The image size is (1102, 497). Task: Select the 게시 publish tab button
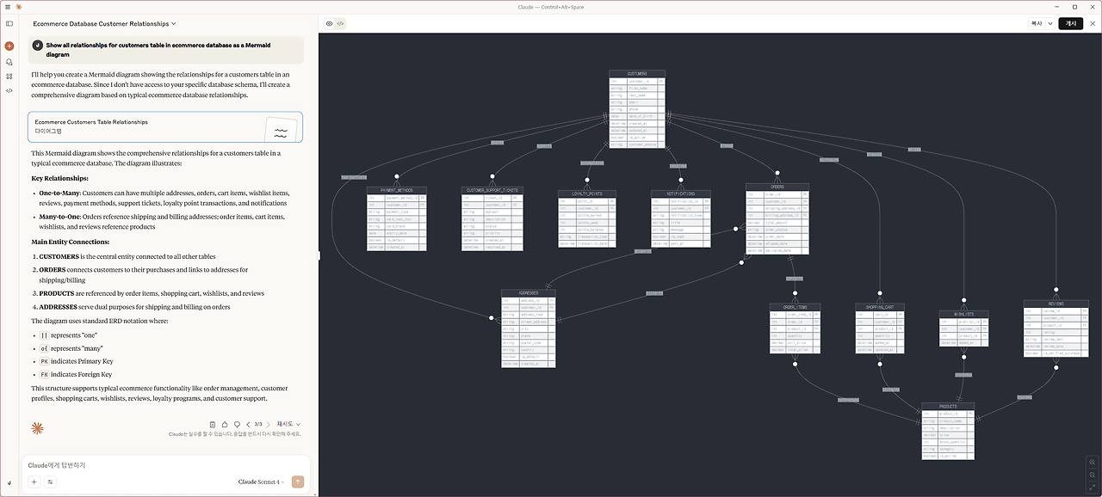point(1070,23)
